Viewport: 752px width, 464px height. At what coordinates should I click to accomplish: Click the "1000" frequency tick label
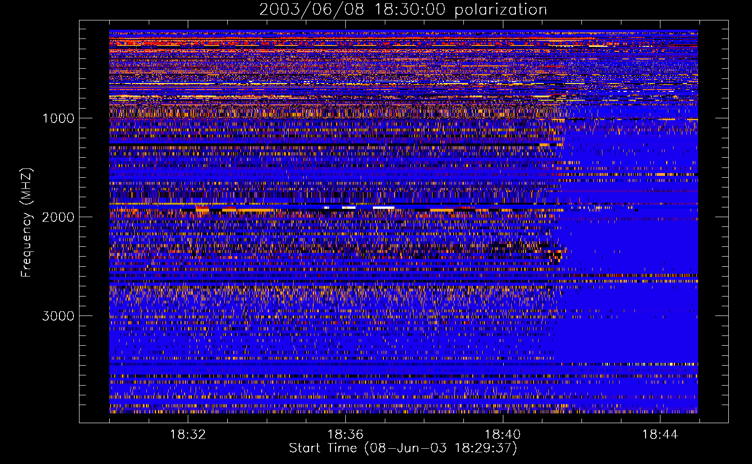[x=58, y=118]
